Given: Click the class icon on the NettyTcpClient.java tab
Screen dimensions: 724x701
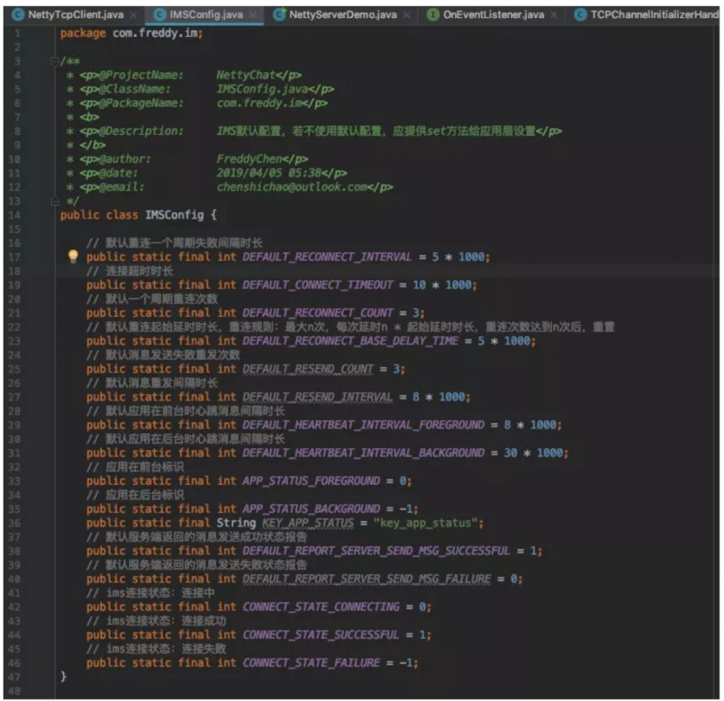Looking at the screenshot, I should pyautogui.click(x=17, y=14).
